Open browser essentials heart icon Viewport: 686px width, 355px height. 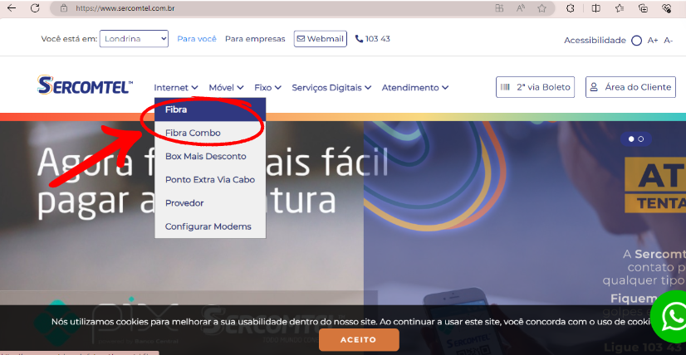coord(667,7)
